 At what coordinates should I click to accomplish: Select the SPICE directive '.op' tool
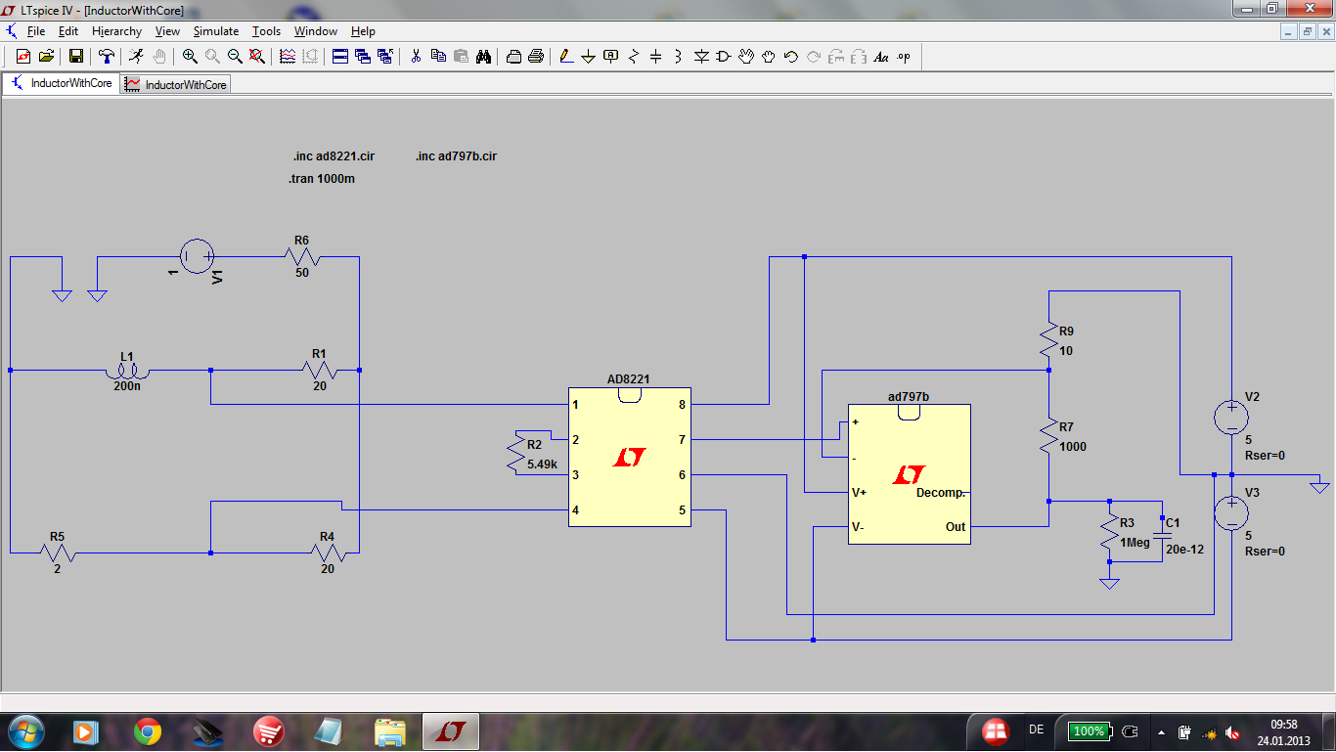point(904,57)
